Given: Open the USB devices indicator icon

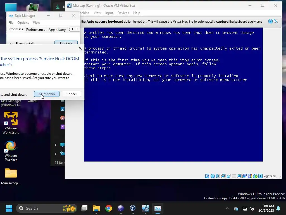Looking at the screenshot, I should pos(228,176).
